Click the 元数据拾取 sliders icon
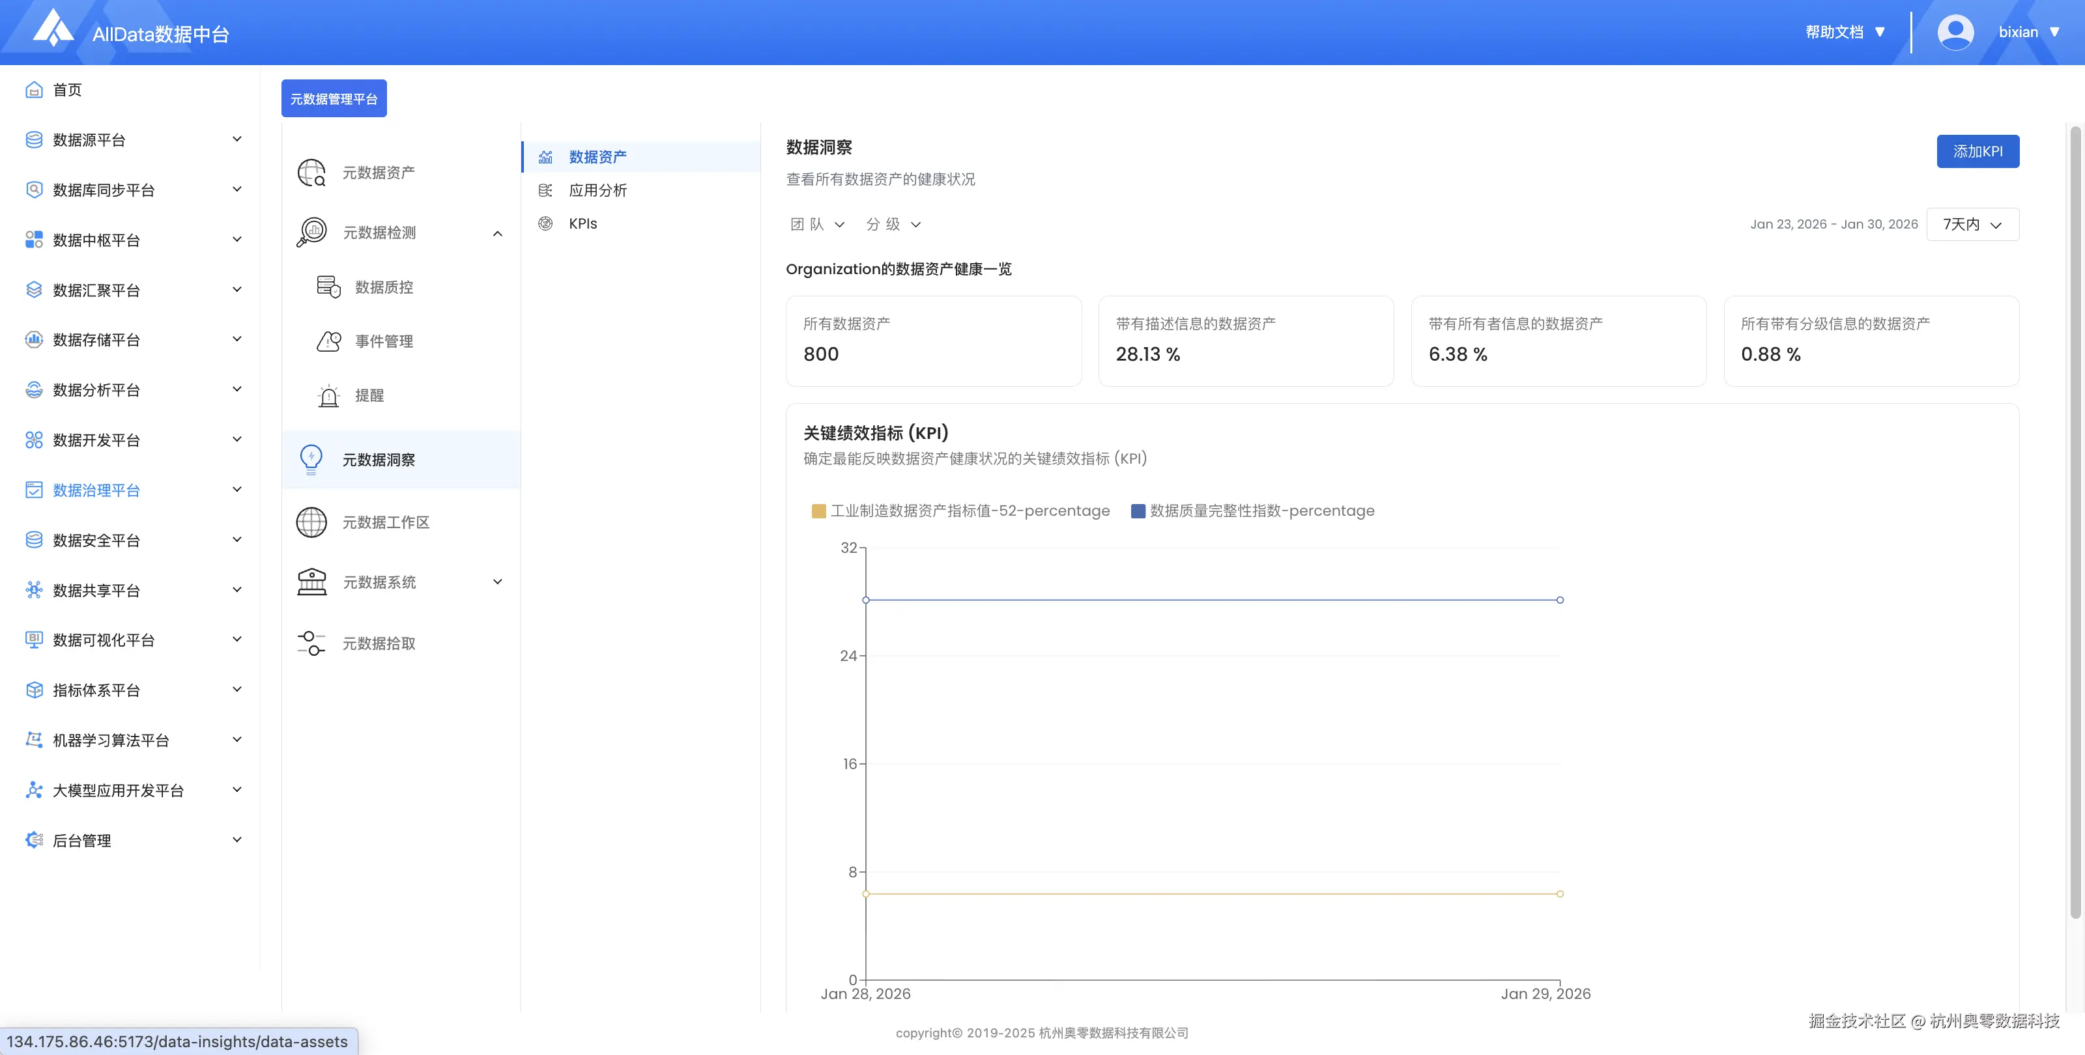 click(x=311, y=643)
